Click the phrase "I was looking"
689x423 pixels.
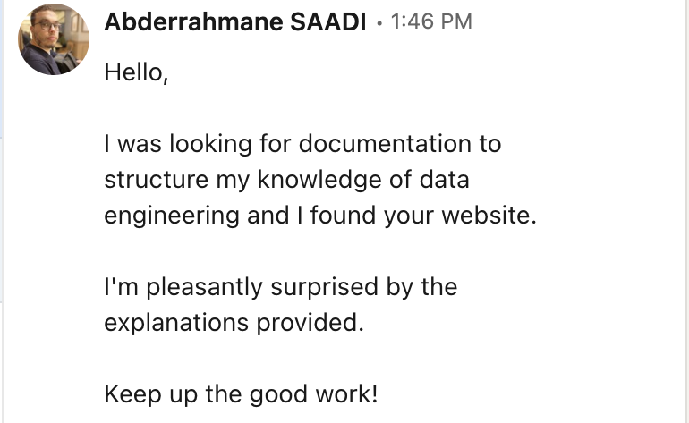[x=178, y=144]
